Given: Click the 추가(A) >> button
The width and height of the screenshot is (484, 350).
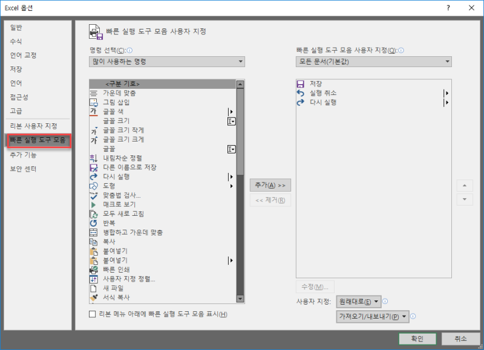Looking at the screenshot, I should click(x=270, y=186).
